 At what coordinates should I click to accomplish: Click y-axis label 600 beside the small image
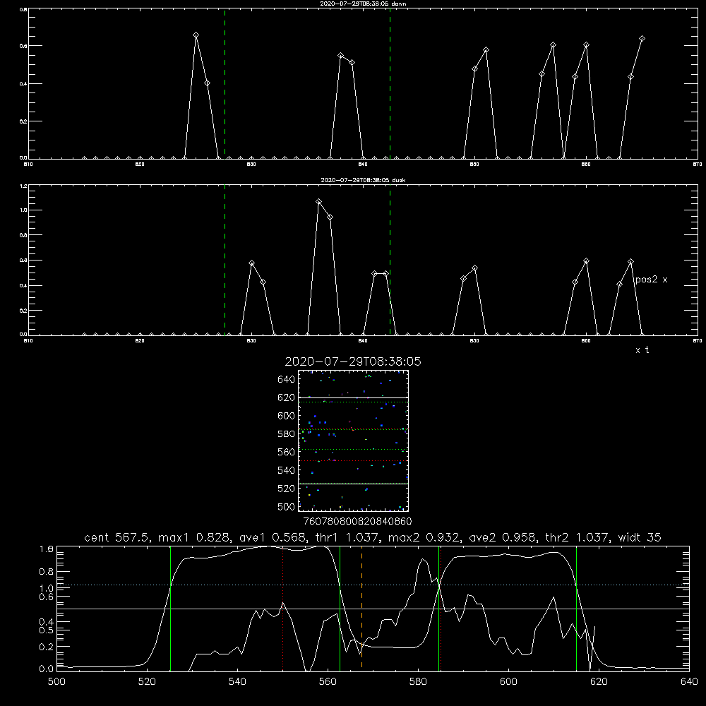tap(287, 416)
